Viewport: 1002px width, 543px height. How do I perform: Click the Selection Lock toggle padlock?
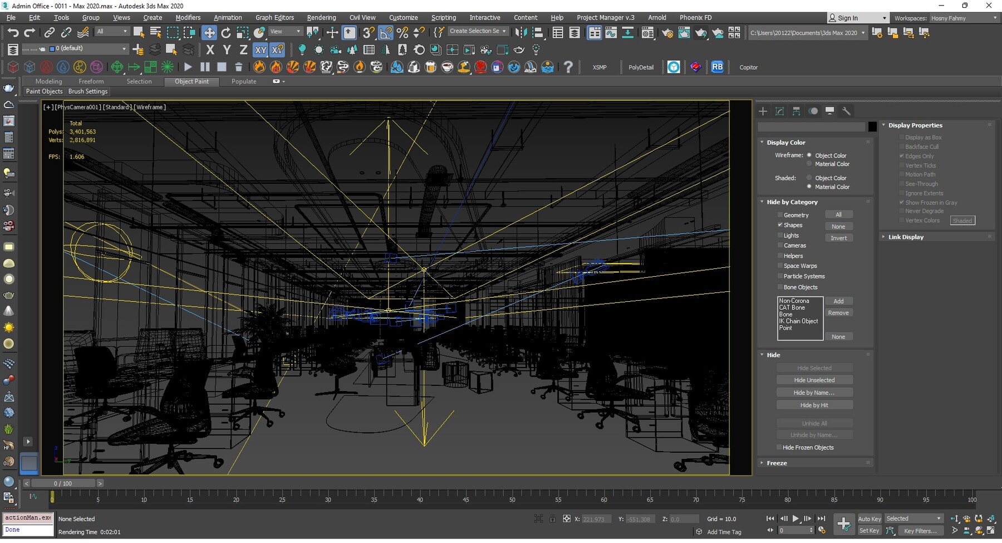[552, 518]
